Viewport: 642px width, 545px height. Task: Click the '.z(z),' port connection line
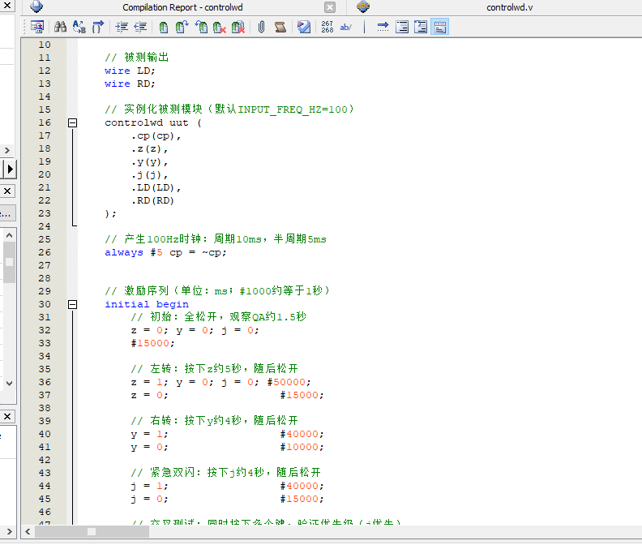point(149,148)
